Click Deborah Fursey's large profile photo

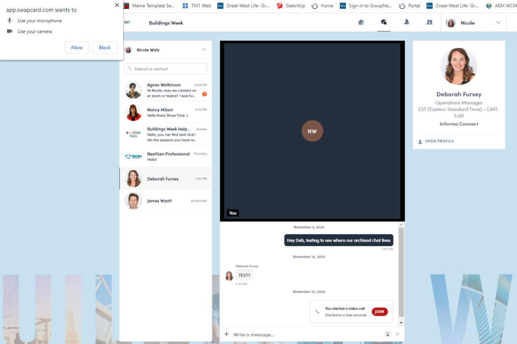tap(459, 67)
